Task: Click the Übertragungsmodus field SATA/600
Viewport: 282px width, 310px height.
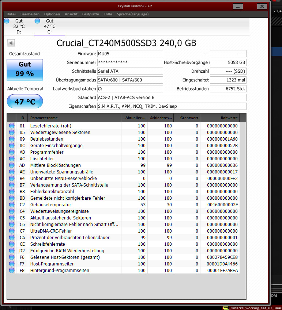Action: point(130,80)
